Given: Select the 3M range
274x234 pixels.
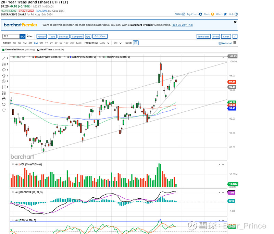Looking at the screenshot, I should tap(30, 43).
